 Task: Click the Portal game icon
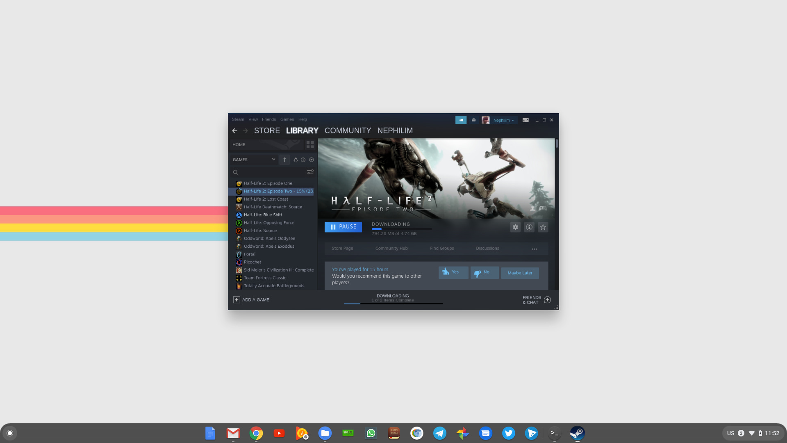[x=239, y=254]
